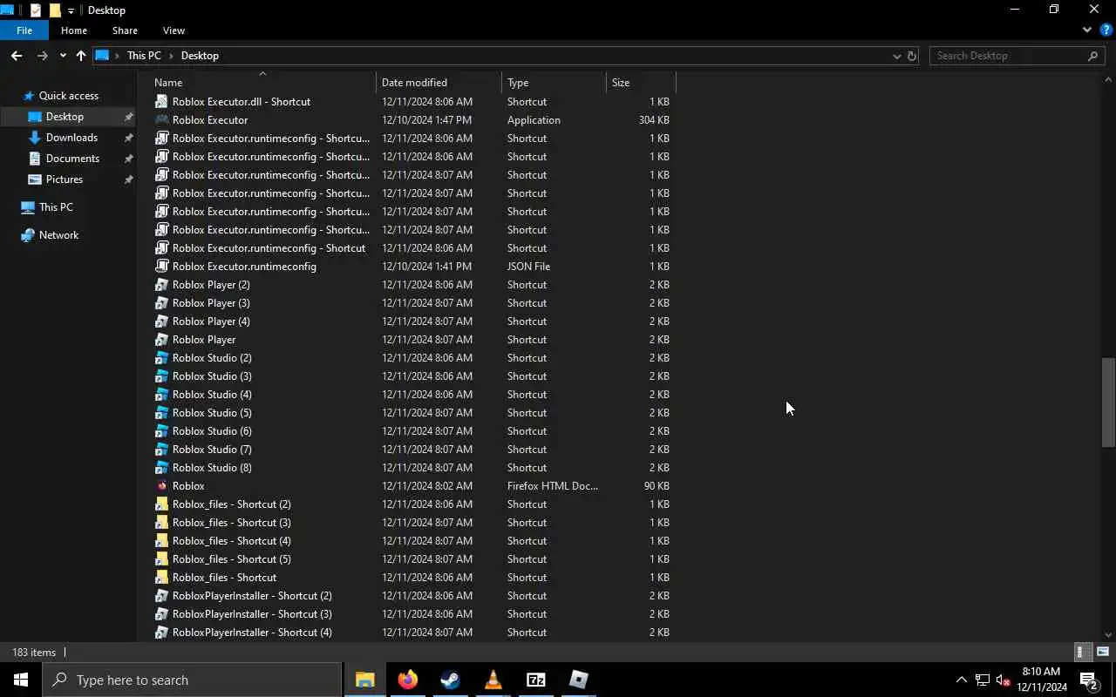Click the vertical scrollbar thumb
This screenshot has width=1116, height=697.
(x=1108, y=402)
